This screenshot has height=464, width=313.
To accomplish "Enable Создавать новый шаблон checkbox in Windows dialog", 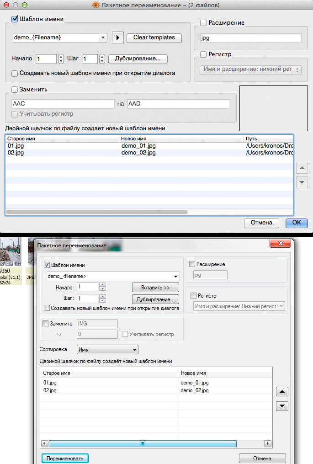I will pos(47,308).
